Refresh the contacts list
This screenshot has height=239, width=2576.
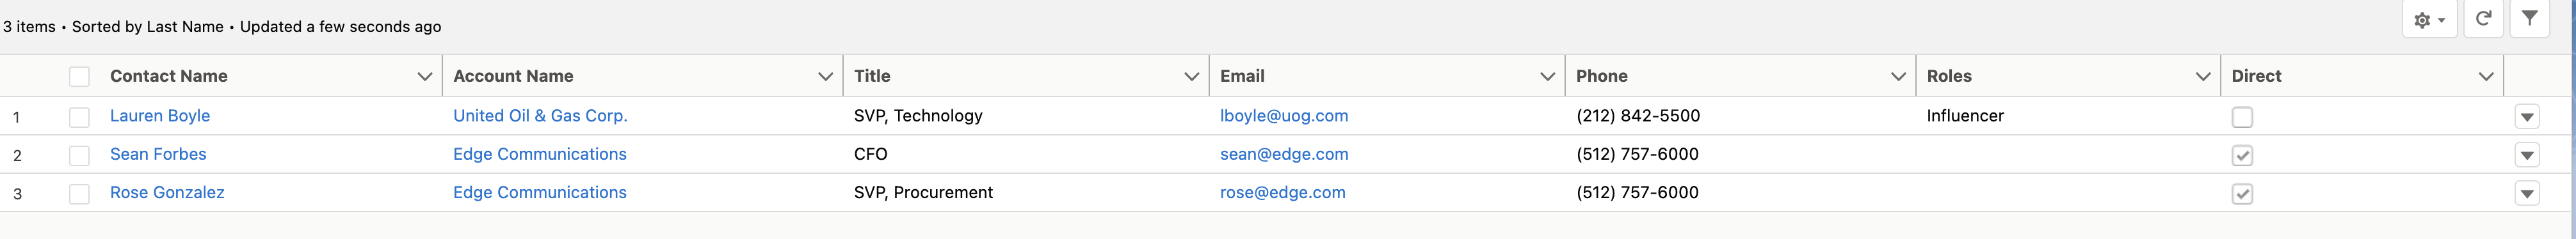(x=2483, y=19)
